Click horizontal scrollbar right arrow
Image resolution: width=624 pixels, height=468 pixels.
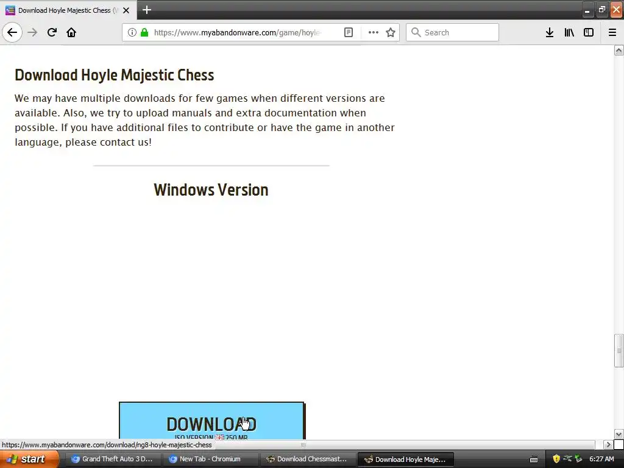(x=608, y=444)
